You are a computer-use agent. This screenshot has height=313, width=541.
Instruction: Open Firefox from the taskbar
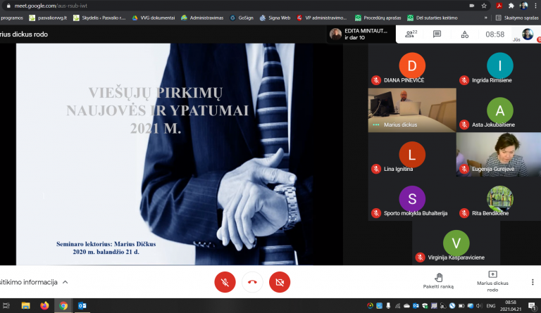[x=44, y=305]
